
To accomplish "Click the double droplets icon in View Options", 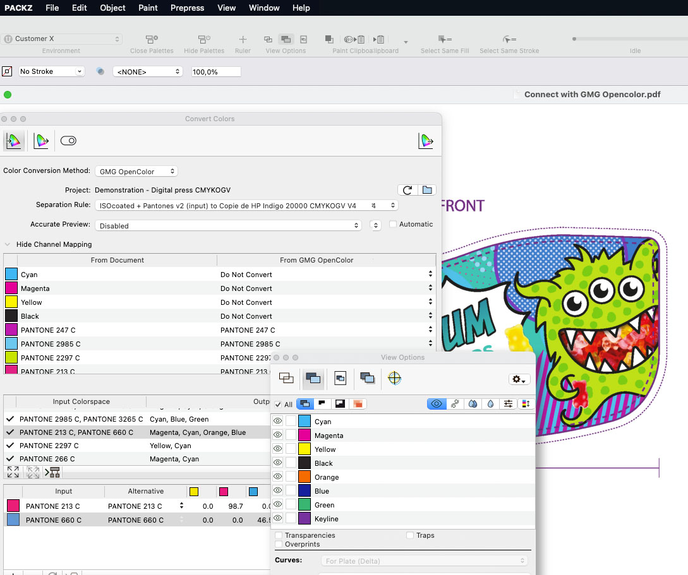I will (473, 404).
